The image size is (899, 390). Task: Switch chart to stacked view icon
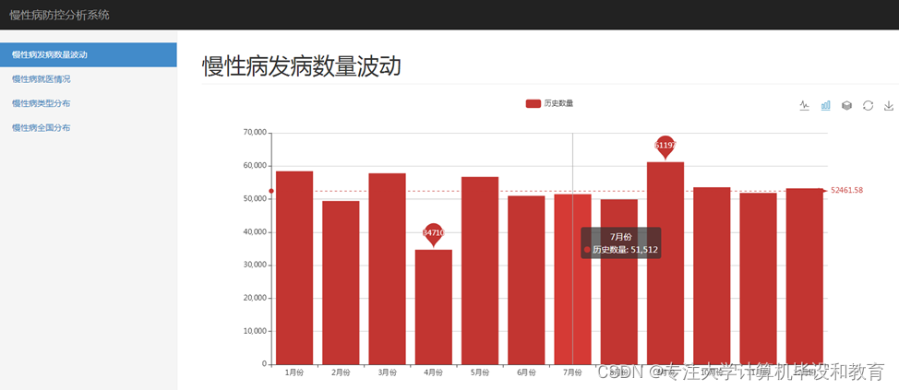846,105
